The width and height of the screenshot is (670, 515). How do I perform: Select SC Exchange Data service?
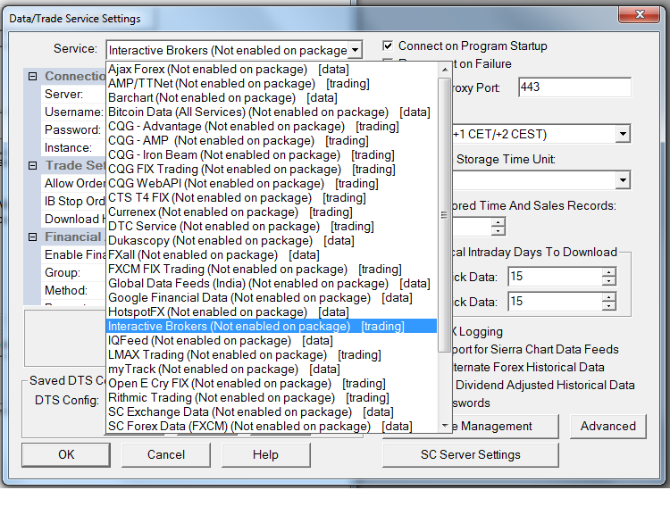[272, 412]
